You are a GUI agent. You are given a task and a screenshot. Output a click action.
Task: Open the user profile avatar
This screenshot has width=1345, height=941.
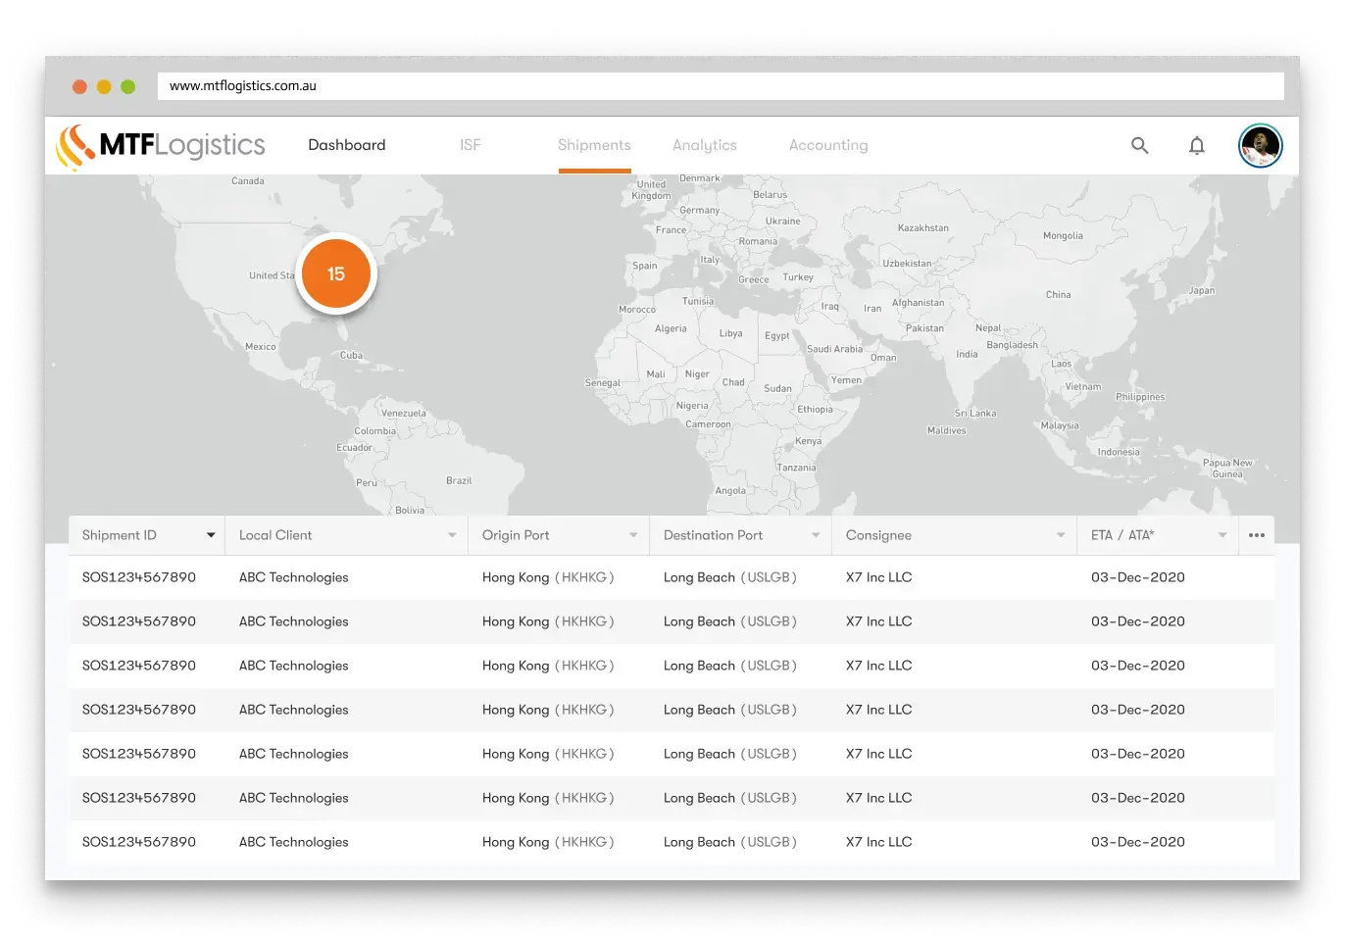(1260, 146)
